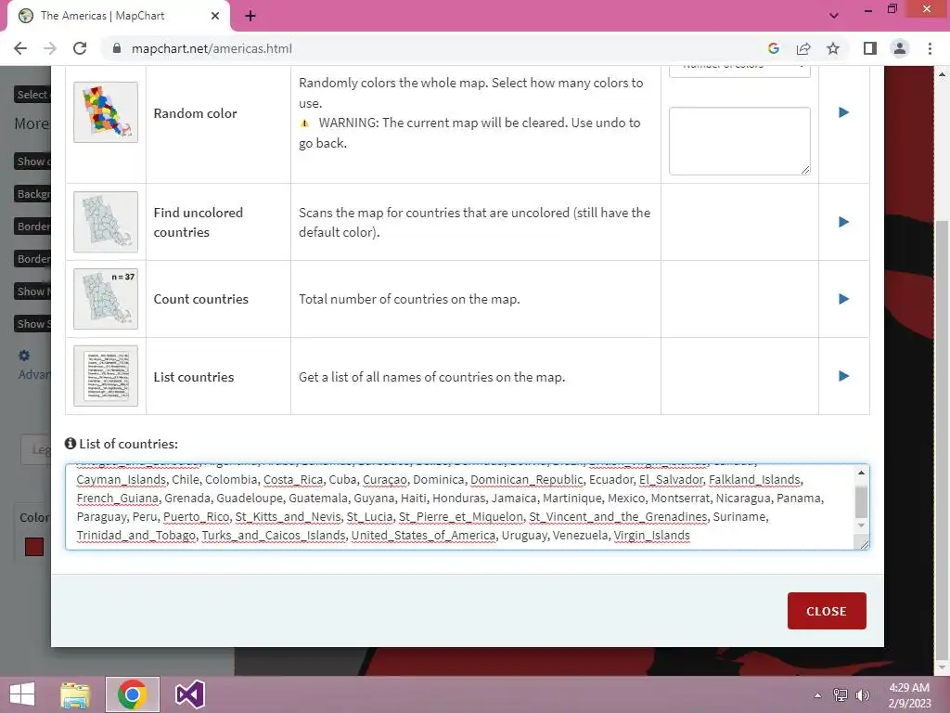950x713 pixels.
Task: Run the Random color script
Action: (x=843, y=112)
